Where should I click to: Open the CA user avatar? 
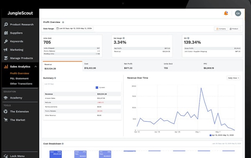(238, 13)
